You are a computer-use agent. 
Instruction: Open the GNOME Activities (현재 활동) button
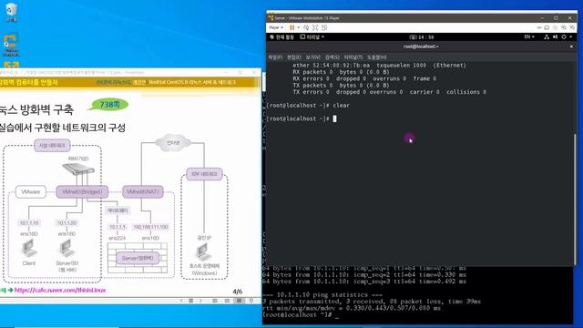(x=281, y=36)
